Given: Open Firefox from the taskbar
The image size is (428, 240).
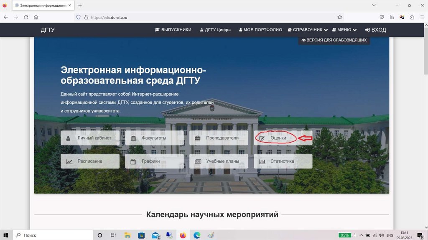Looking at the screenshot, I should click(183, 235).
